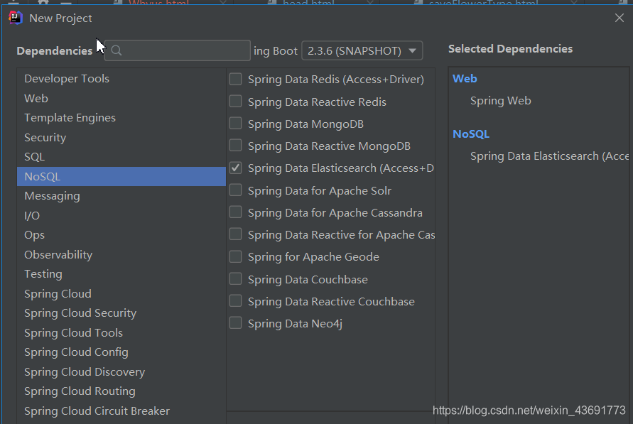
Task: Enable Spring Data Reactive Couchbase
Action: (236, 301)
